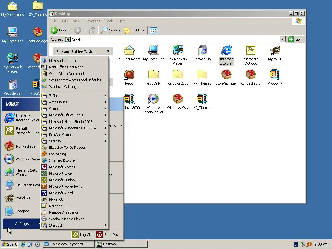332x249 pixels.
Task: Launch Everything search from programs list
Action: pos(75,154)
